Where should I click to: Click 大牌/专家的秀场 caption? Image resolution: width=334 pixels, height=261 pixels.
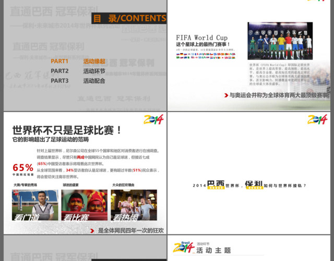(25, 185)
